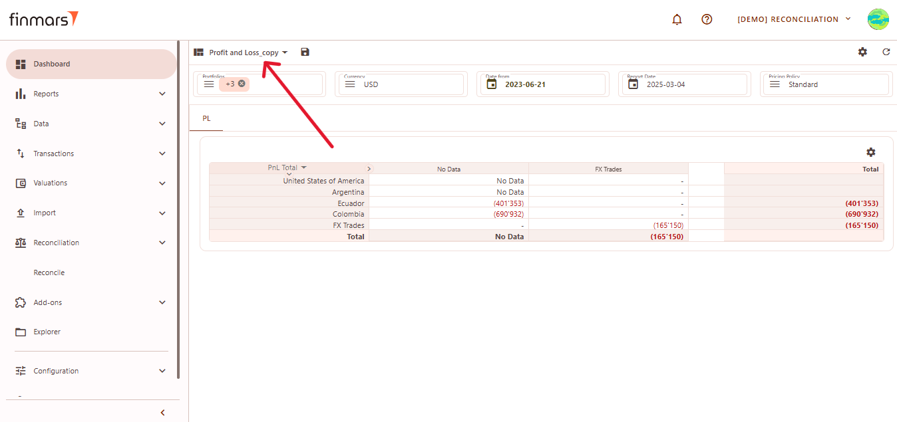
Task: Click the user avatar thumbnail
Action: (878, 19)
